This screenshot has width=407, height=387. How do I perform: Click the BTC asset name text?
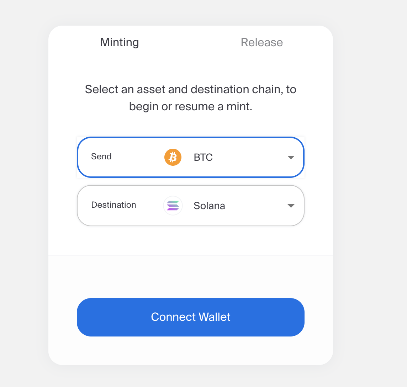(203, 157)
